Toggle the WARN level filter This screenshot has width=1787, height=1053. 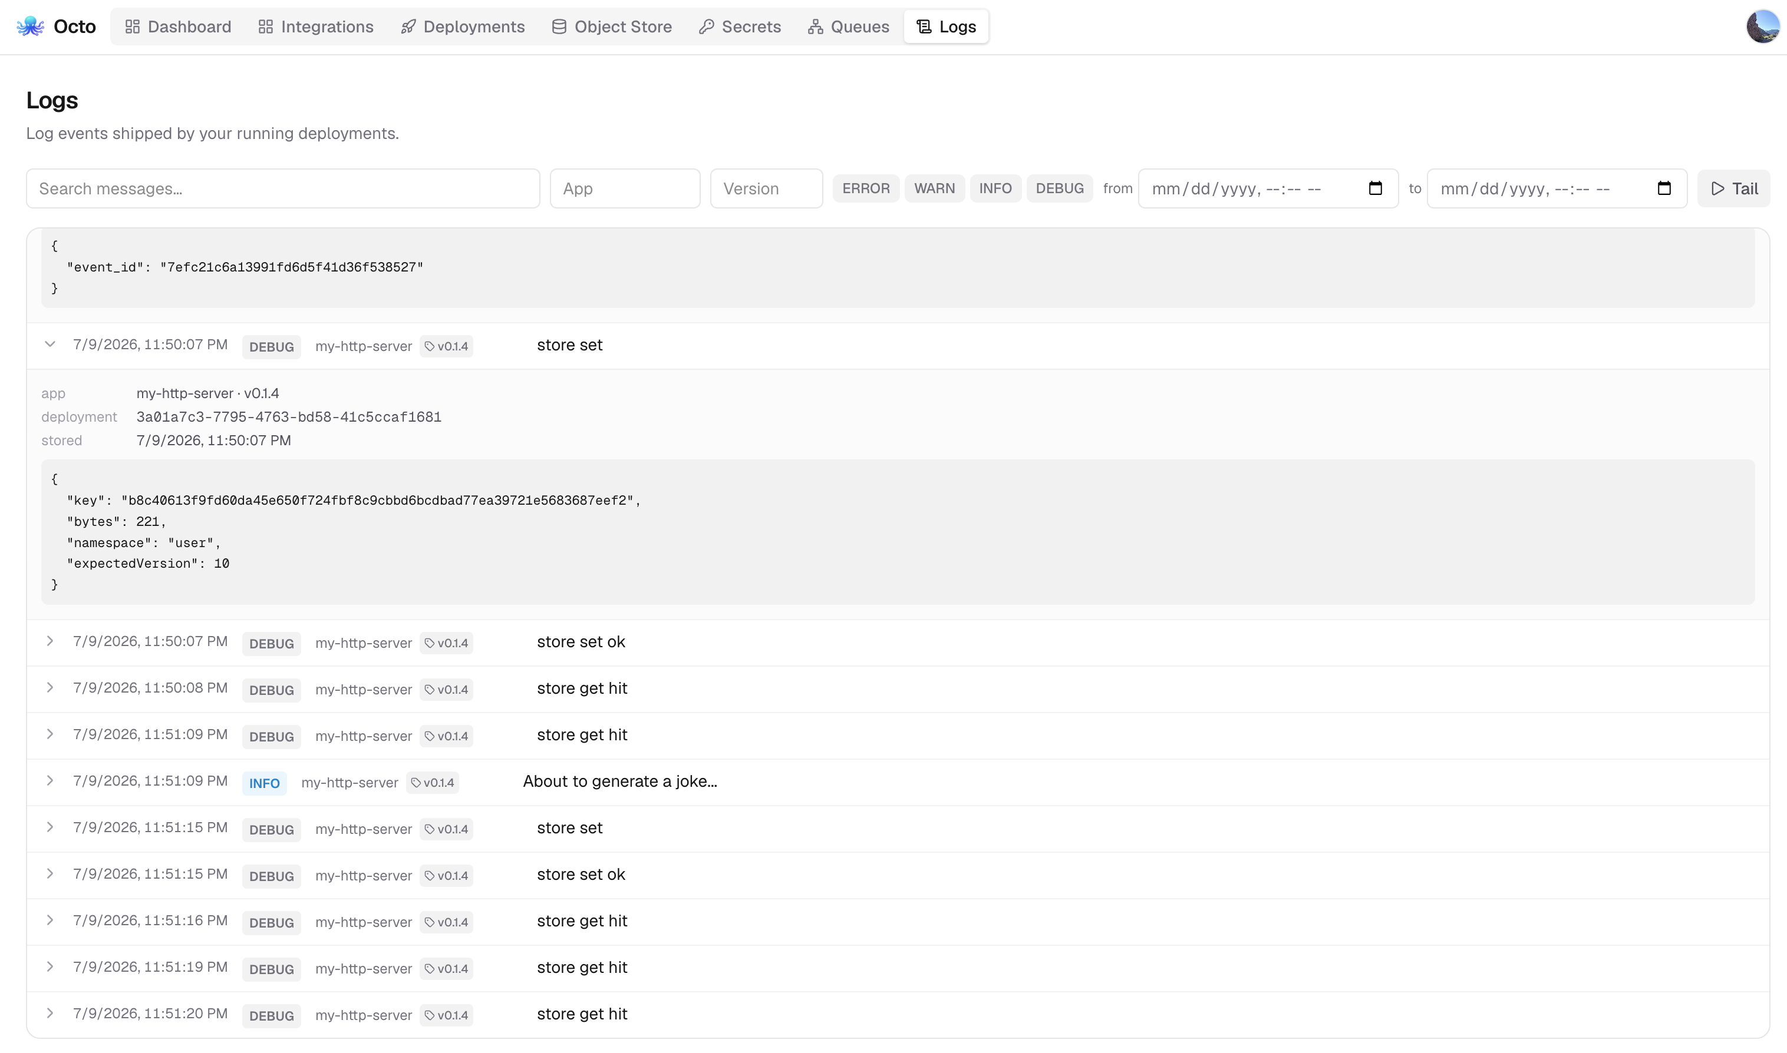pyautogui.click(x=934, y=188)
